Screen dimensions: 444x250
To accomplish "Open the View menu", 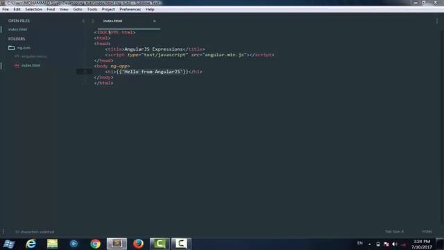I will 64,9.
